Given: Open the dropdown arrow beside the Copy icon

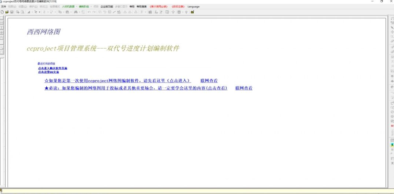Looking at the screenshot, I should (x=63, y=12).
